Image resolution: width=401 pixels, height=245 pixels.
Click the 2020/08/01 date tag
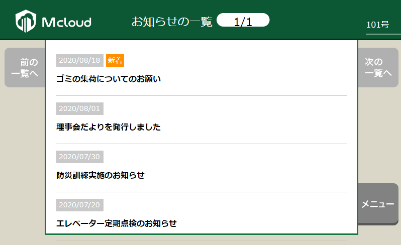[80, 109]
